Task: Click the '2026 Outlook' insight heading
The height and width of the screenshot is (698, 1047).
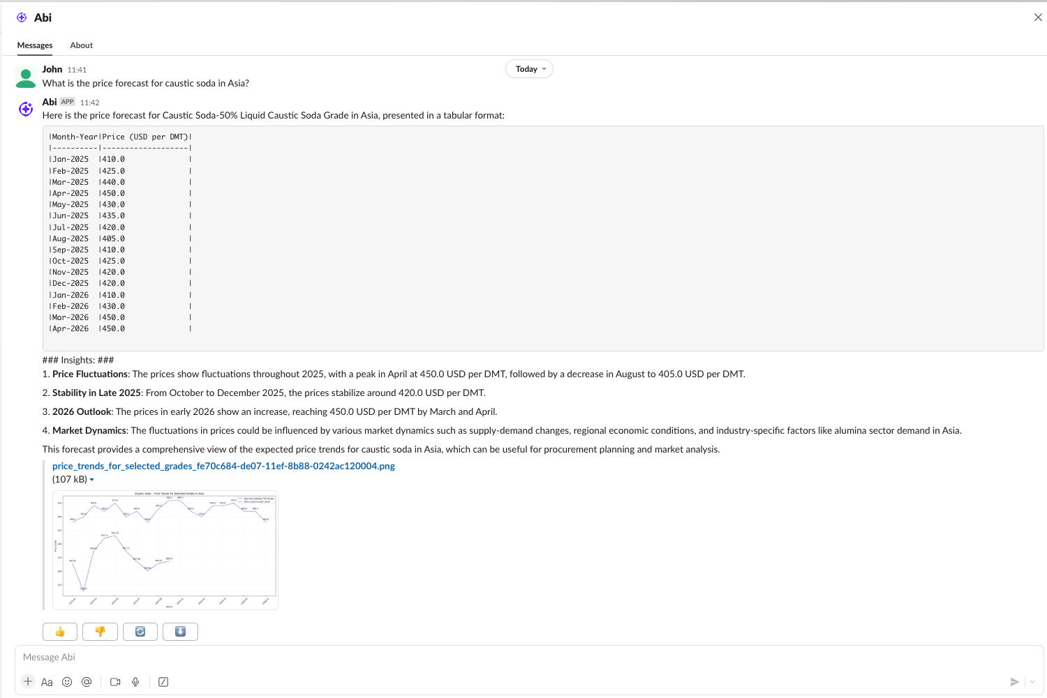Action: (82, 412)
